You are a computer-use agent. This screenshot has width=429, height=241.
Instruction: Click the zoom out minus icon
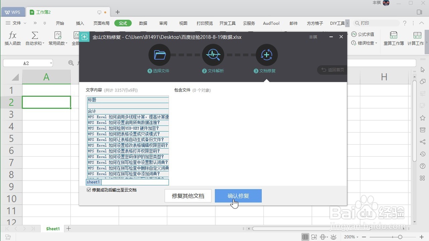coord(364,237)
